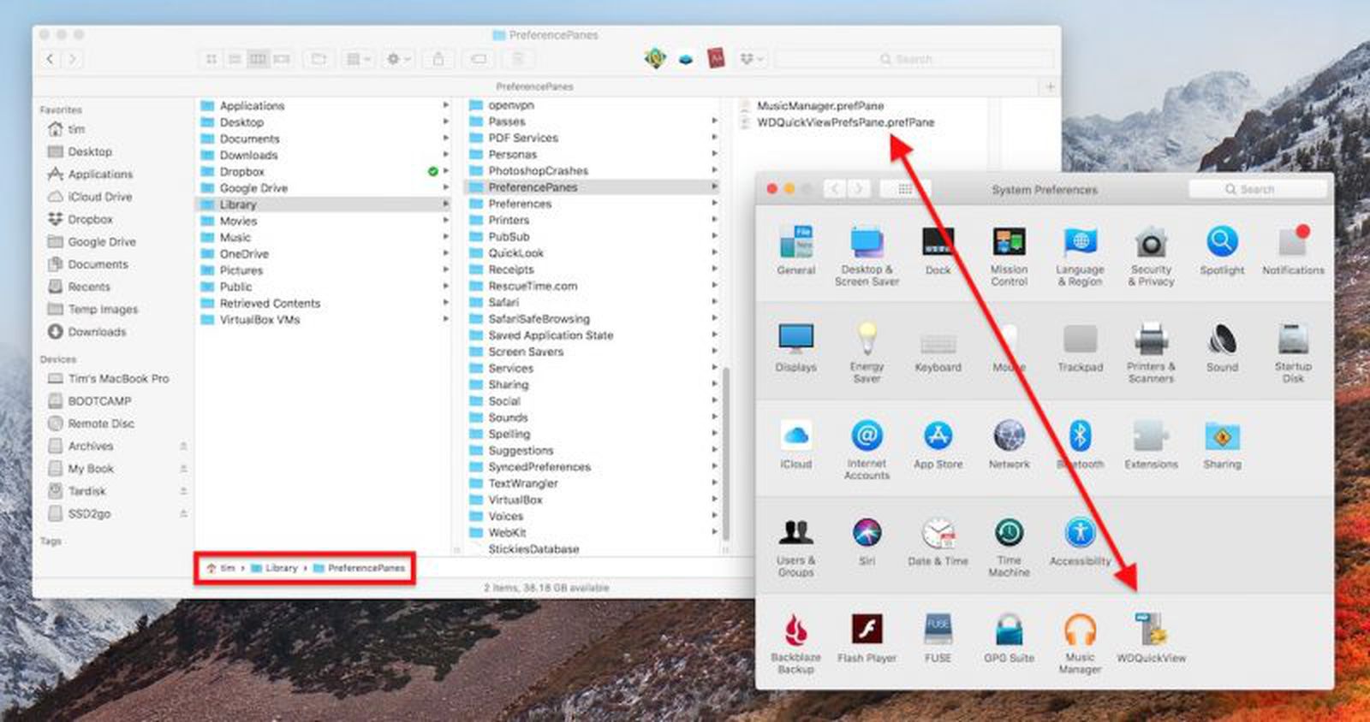Click Show All grid button in System Preferences
This screenshot has height=722, width=1370.
[x=904, y=189]
